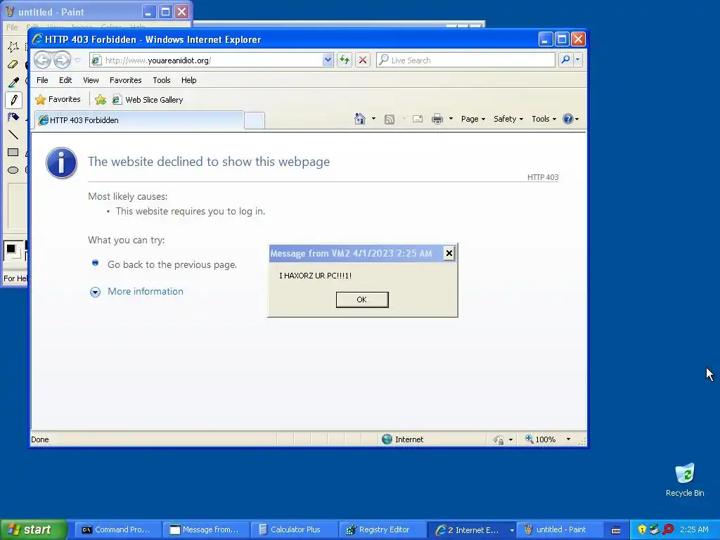
Task: Open the File menu in Internet Explorer
Action: (42, 80)
